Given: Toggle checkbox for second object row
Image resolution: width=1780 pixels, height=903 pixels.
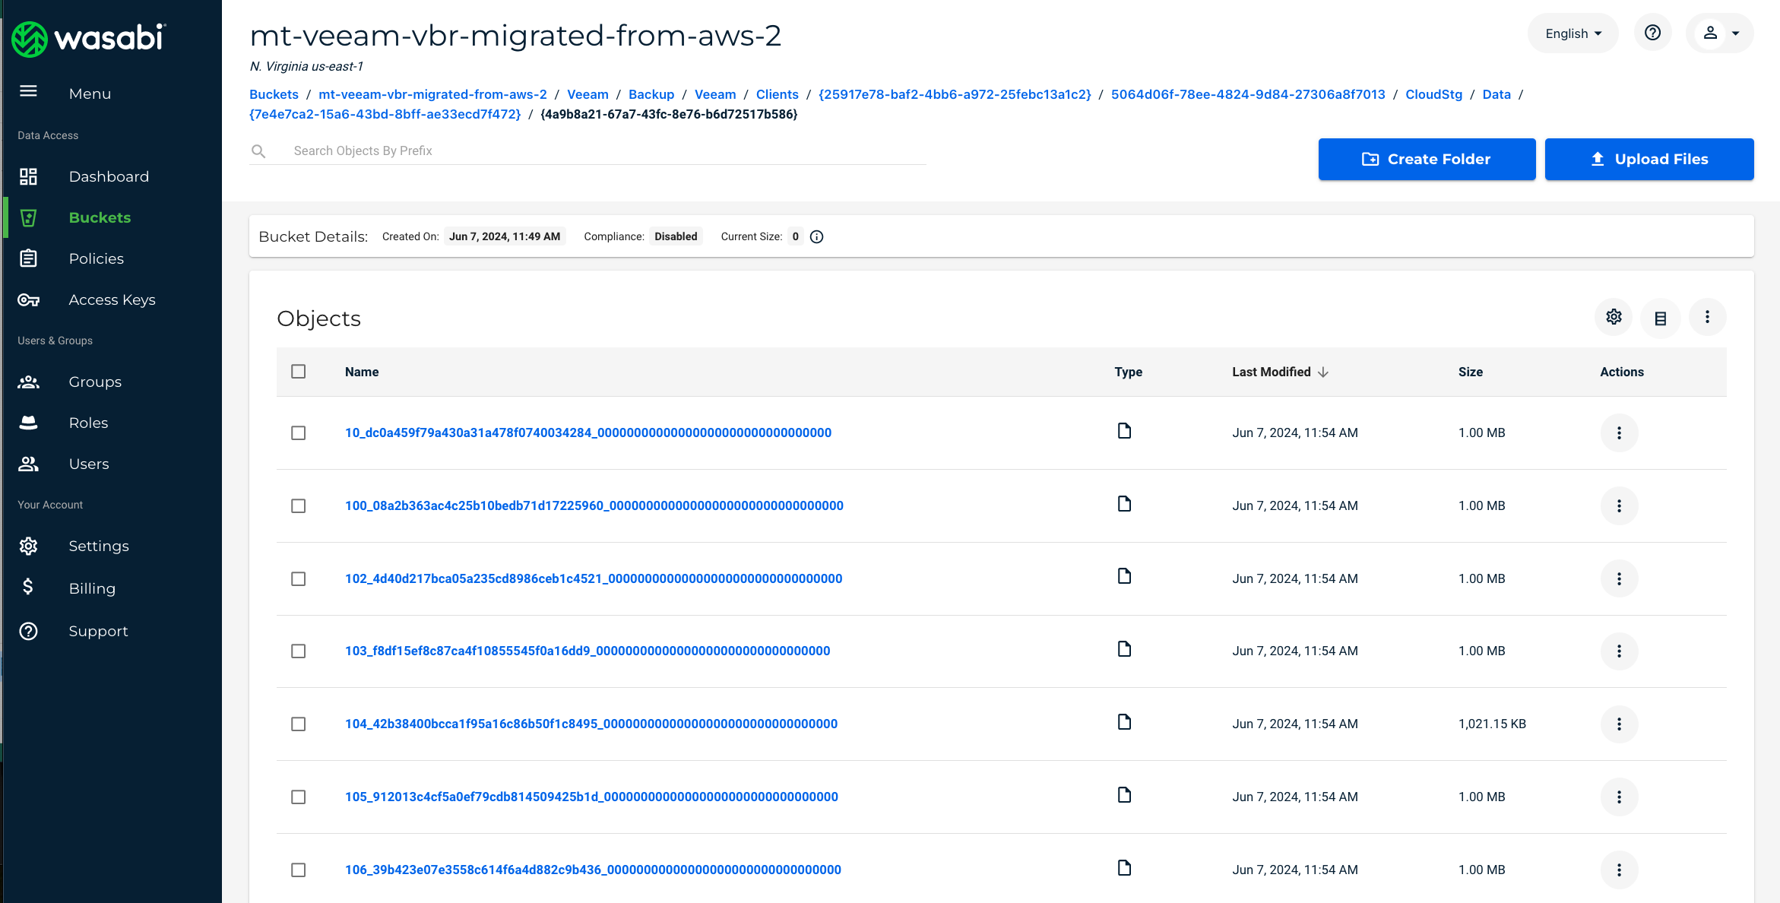Looking at the screenshot, I should point(298,505).
